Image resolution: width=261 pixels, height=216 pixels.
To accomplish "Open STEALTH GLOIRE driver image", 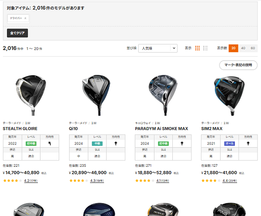I will tap(31, 95).
